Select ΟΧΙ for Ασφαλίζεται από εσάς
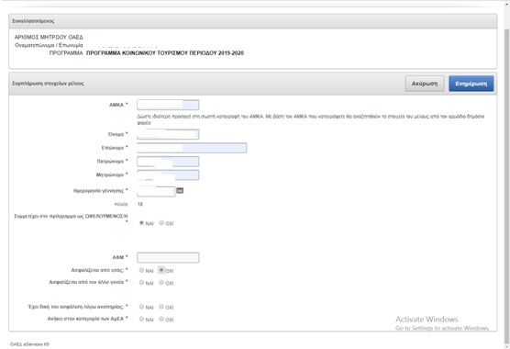 point(161,270)
